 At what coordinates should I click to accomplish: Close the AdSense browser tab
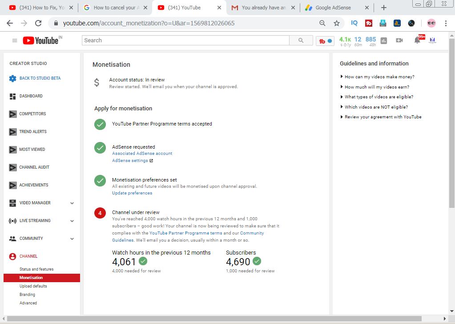click(x=367, y=8)
